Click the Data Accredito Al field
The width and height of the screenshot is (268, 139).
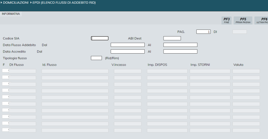pyautogui.click(x=180, y=52)
